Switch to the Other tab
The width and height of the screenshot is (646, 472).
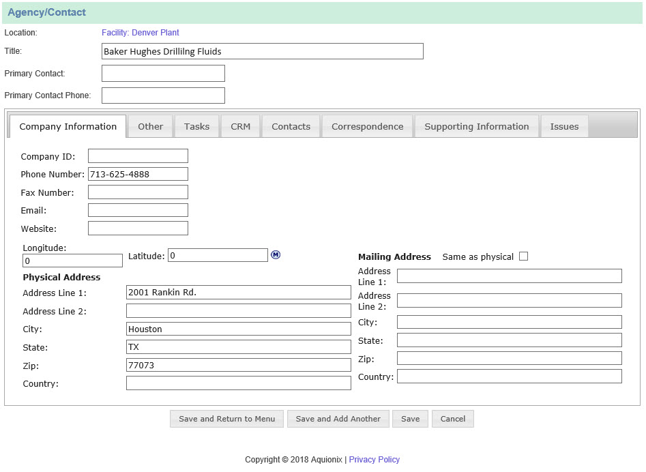coord(150,126)
